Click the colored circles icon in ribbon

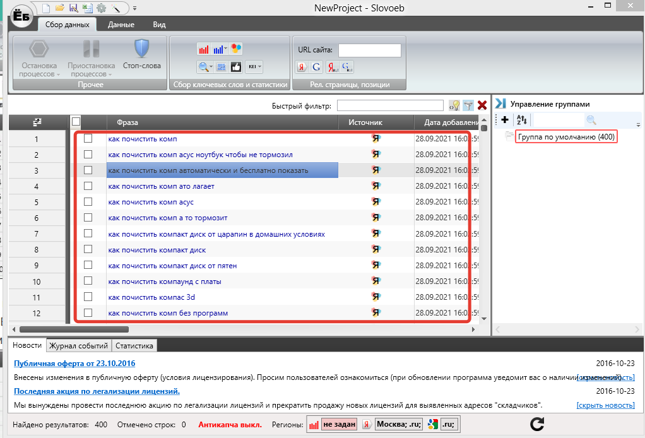pyautogui.click(x=236, y=49)
